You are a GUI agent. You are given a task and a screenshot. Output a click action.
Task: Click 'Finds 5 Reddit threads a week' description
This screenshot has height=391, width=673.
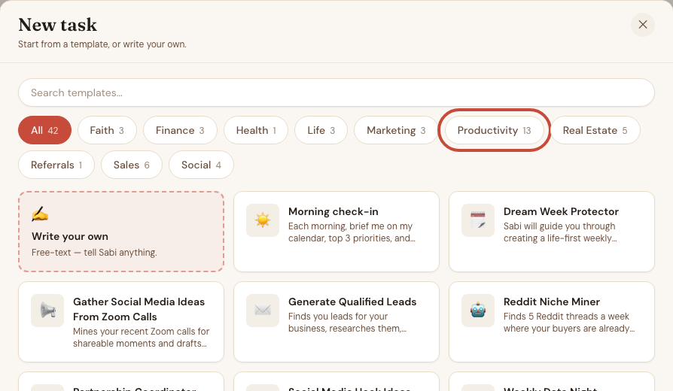tap(568, 323)
